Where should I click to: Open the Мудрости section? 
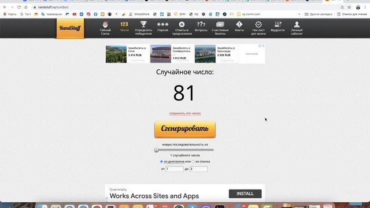(x=277, y=27)
